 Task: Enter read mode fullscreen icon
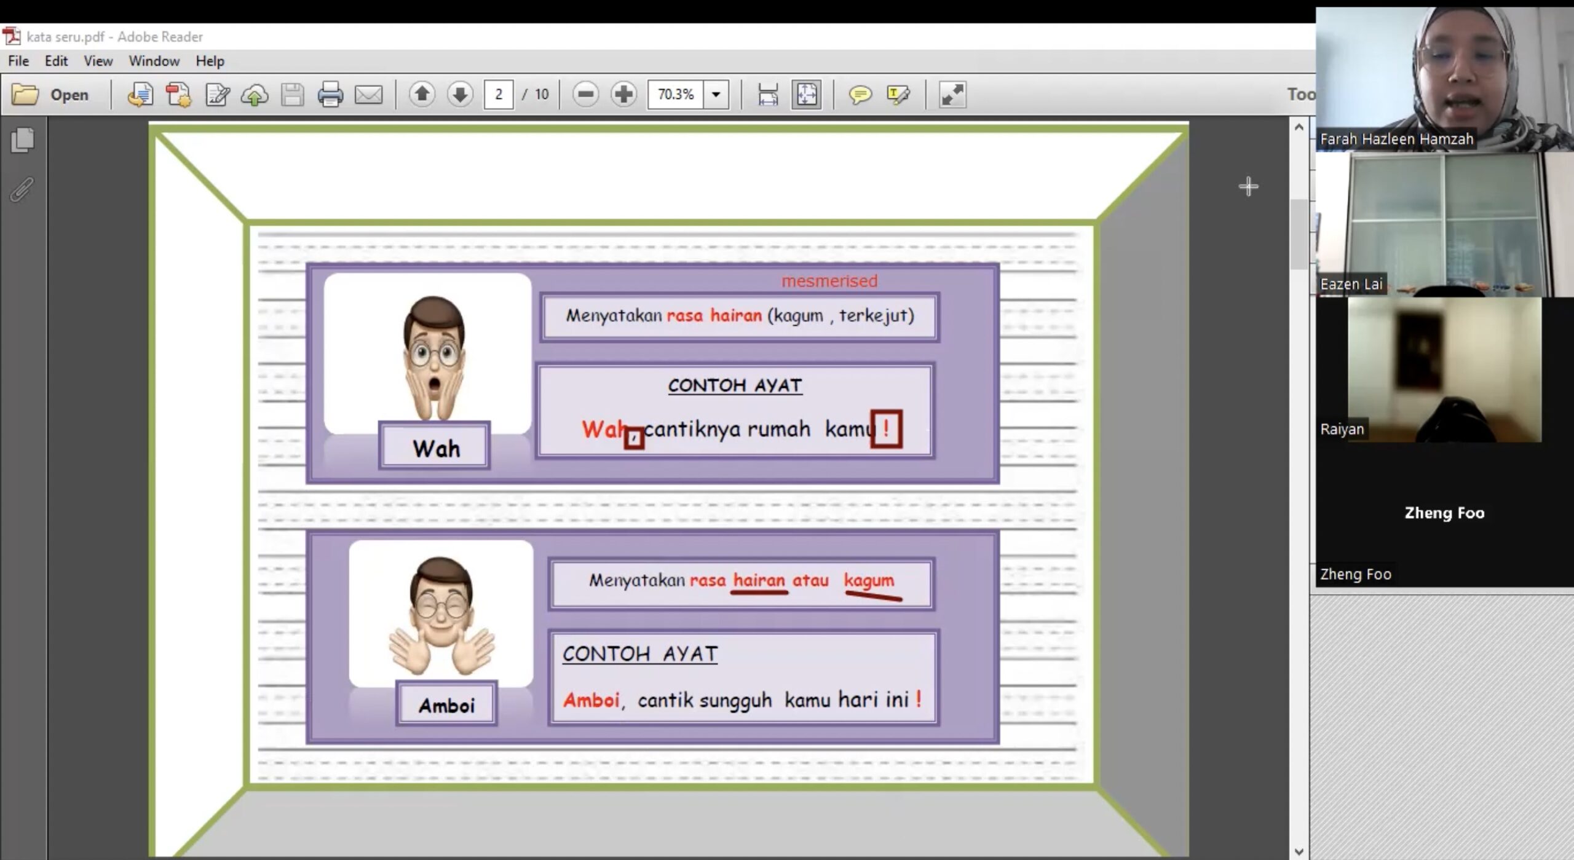pyautogui.click(x=952, y=94)
